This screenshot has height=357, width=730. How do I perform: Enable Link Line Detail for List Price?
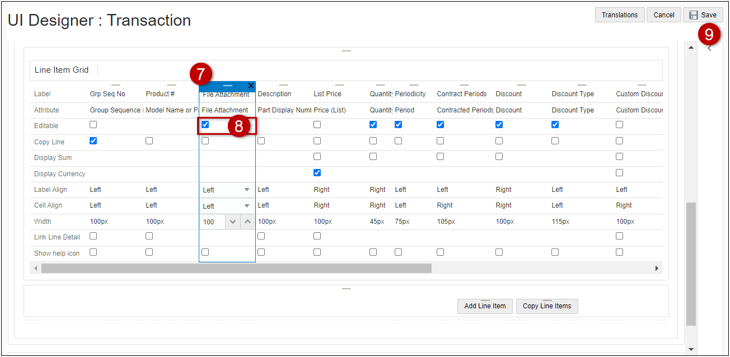tap(317, 236)
